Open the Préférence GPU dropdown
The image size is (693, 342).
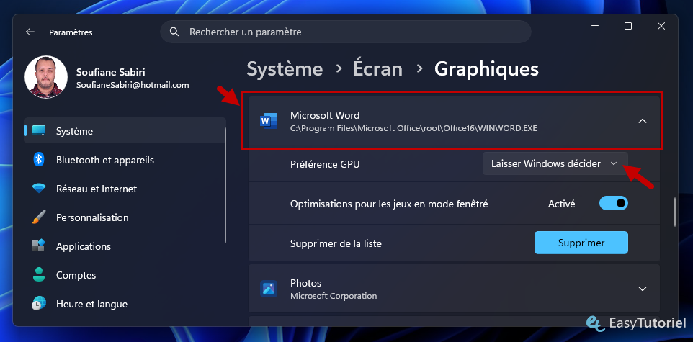click(x=555, y=163)
